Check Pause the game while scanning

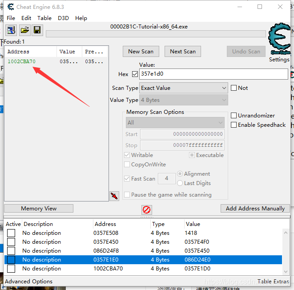pyautogui.click(x=127, y=194)
